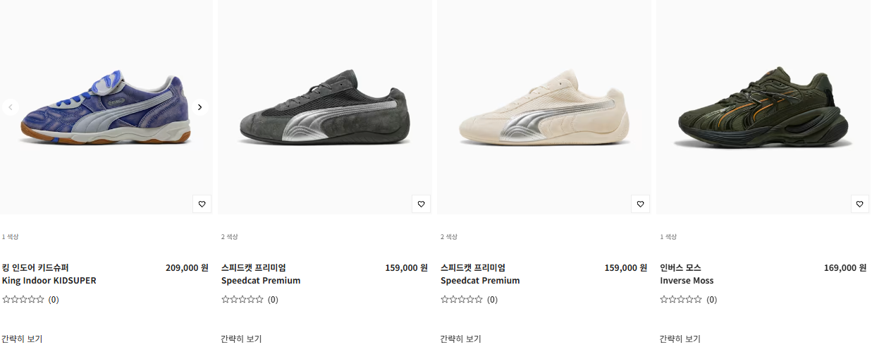Open quick view for dark gray Speedcat Premium
This screenshot has width=872, height=352.
pyautogui.click(x=241, y=339)
